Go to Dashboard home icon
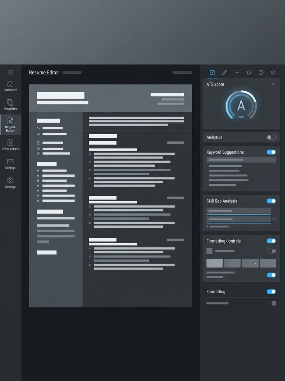Viewport: 285px width, 381px height. pyautogui.click(x=10, y=84)
